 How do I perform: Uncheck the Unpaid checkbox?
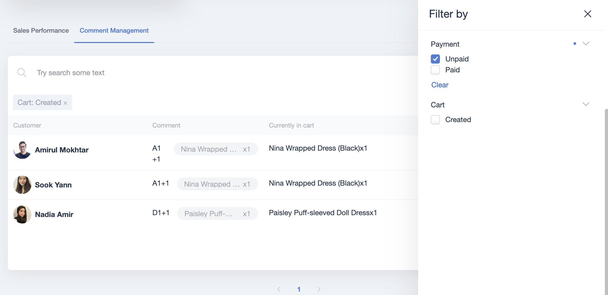pos(435,59)
